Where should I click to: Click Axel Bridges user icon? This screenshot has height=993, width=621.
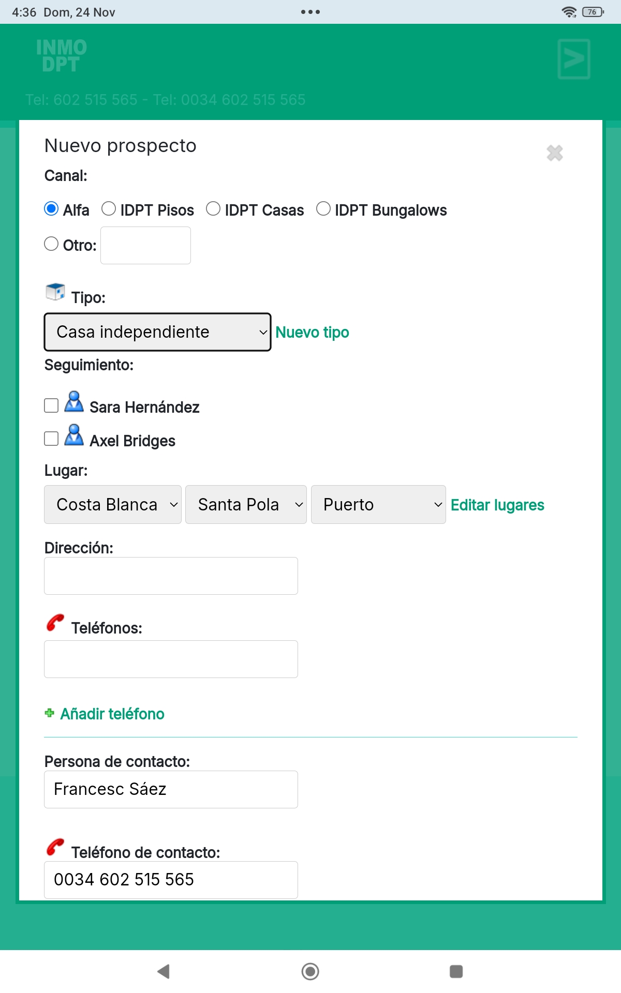click(x=74, y=435)
